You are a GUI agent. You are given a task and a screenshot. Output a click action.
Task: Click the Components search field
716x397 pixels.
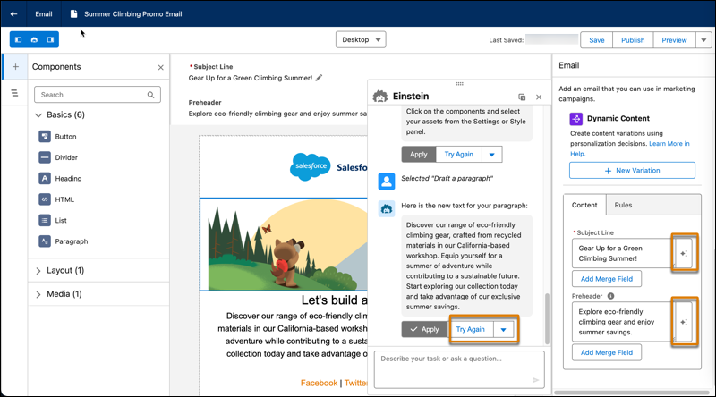coord(98,95)
